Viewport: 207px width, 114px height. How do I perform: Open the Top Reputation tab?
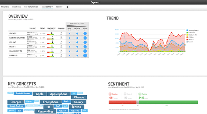pyautogui.click(x=31, y=7)
